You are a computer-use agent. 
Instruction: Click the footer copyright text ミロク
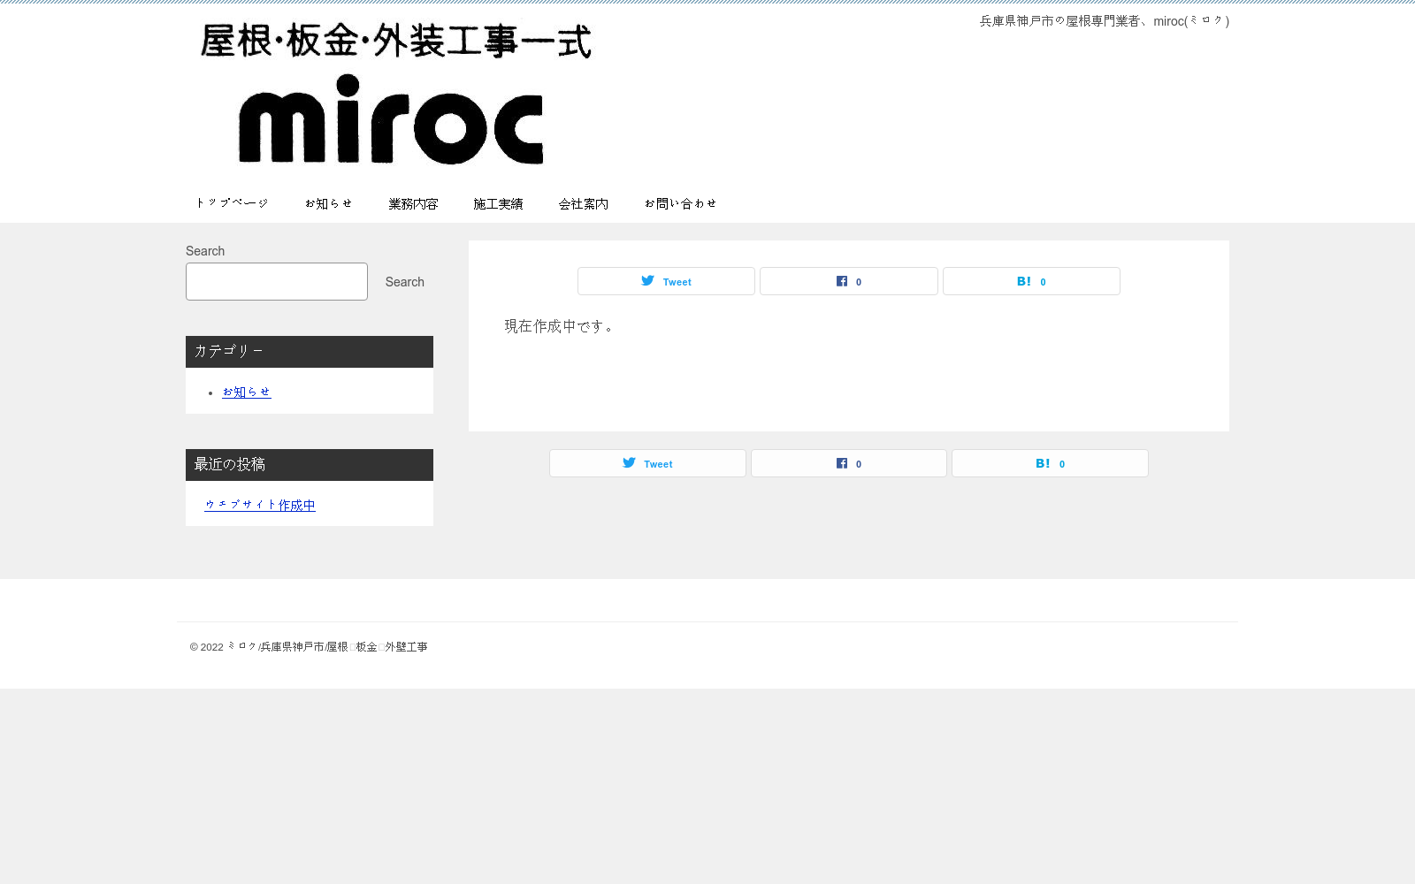point(241,647)
